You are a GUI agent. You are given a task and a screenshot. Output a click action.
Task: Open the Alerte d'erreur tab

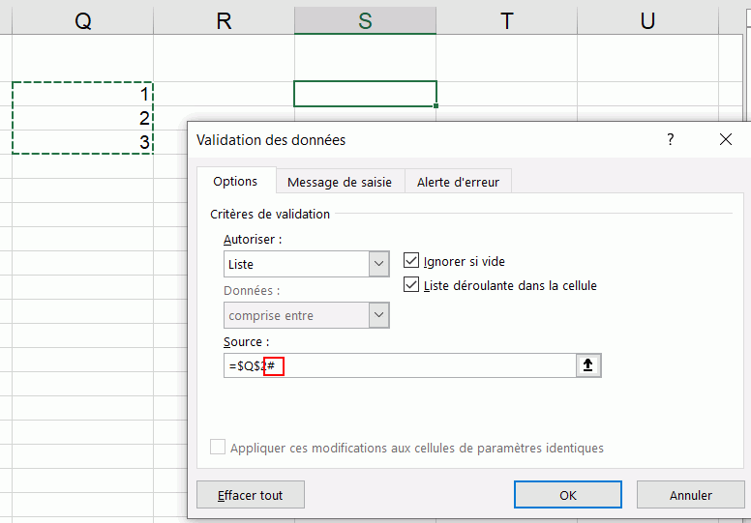[458, 182]
